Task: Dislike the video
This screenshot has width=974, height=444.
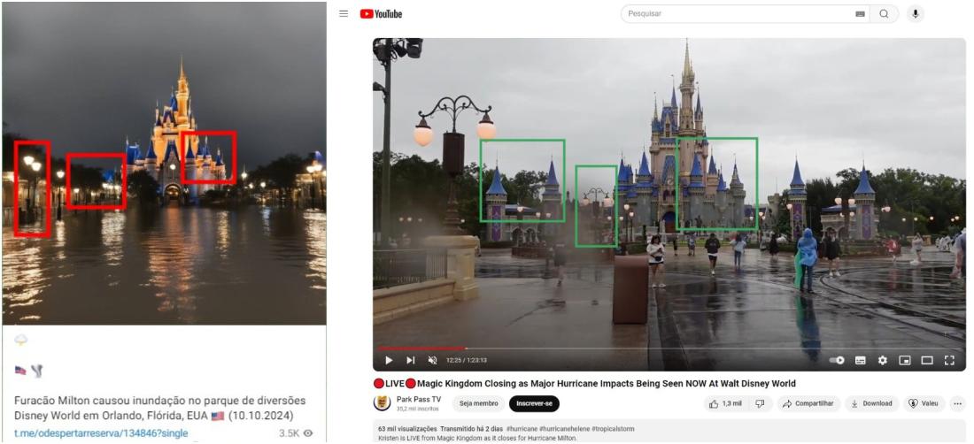Action: pyautogui.click(x=761, y=403)
